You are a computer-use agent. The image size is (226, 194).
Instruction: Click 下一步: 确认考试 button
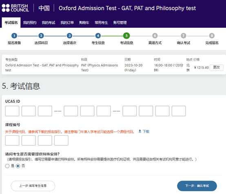[x=197, y=186]
